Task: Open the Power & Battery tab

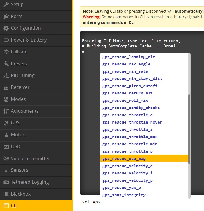Action: click(x=29, y=40)
